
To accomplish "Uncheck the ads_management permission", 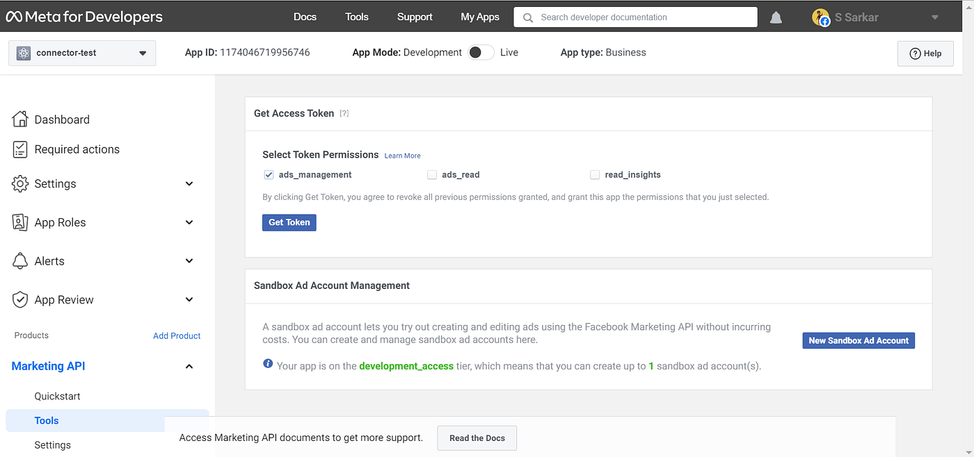I will click(x=269, y=174).
